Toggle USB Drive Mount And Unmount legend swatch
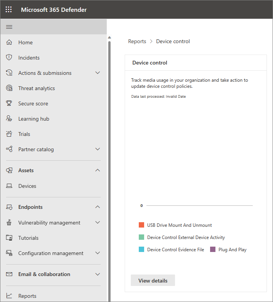Image resolution: width=273 pixels, height=302 pixels. 141,225
